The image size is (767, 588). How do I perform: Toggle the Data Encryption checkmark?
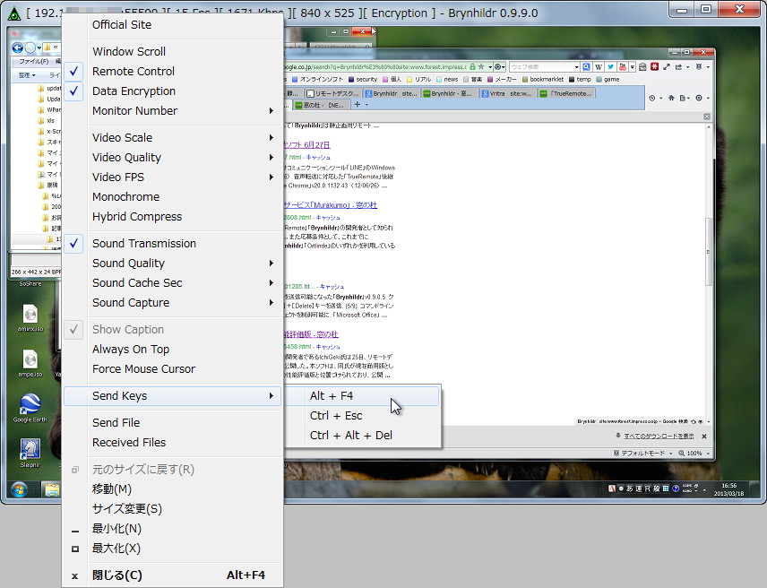point(172,91)
